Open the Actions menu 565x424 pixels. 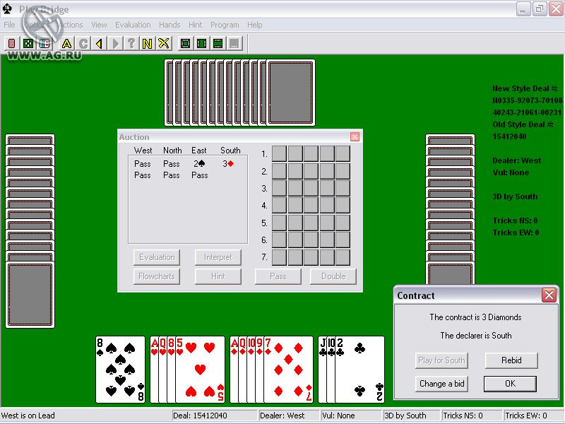click(x=71, y=25)
